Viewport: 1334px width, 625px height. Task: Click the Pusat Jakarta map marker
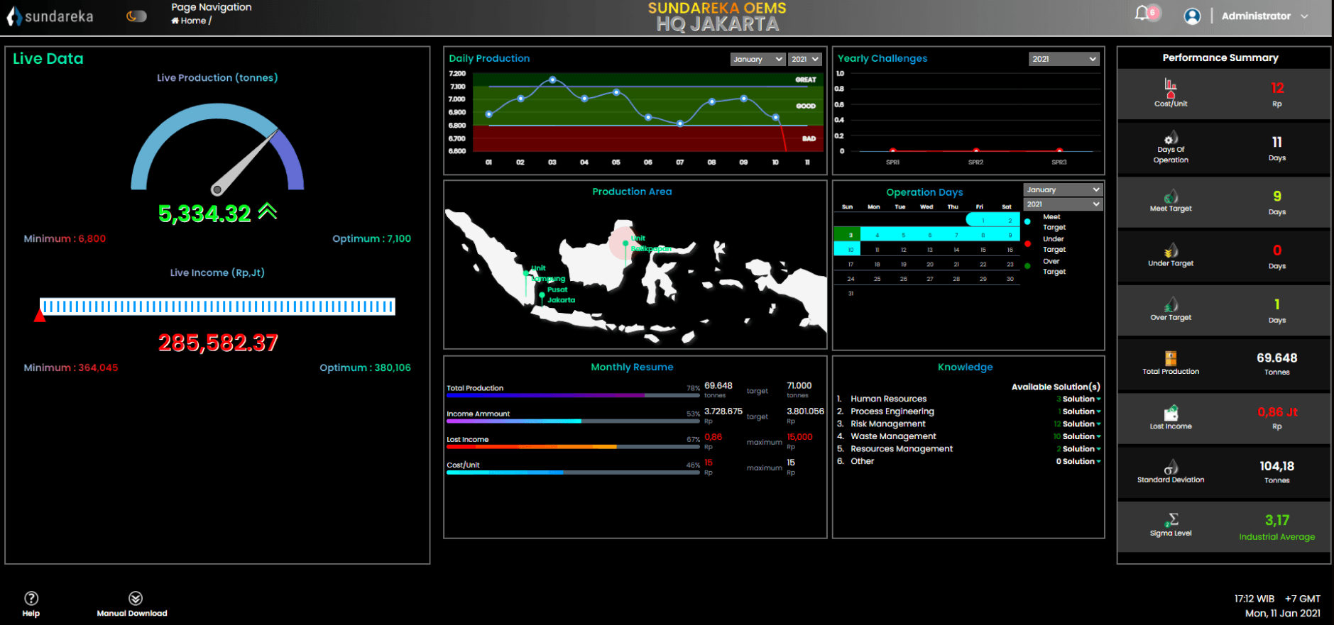[x=542, y=295]
